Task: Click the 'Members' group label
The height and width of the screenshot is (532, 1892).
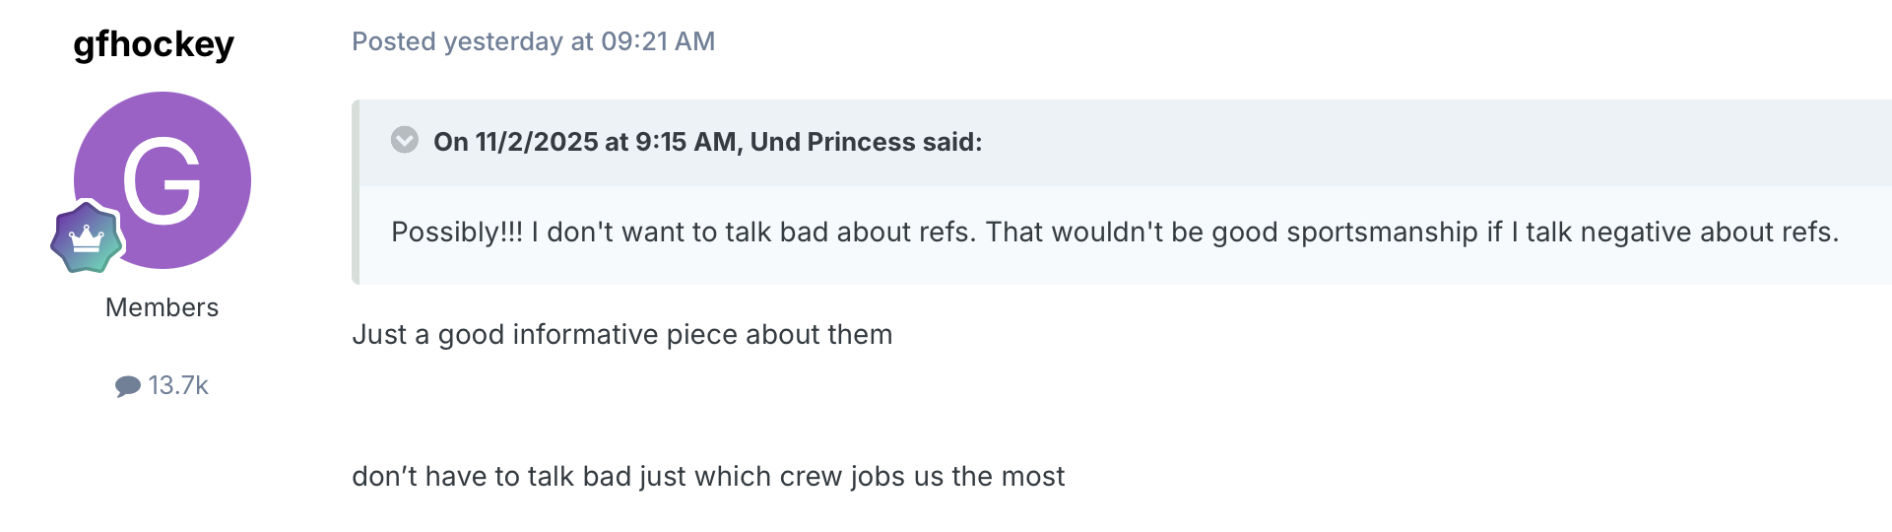Action: pos(162,307)
